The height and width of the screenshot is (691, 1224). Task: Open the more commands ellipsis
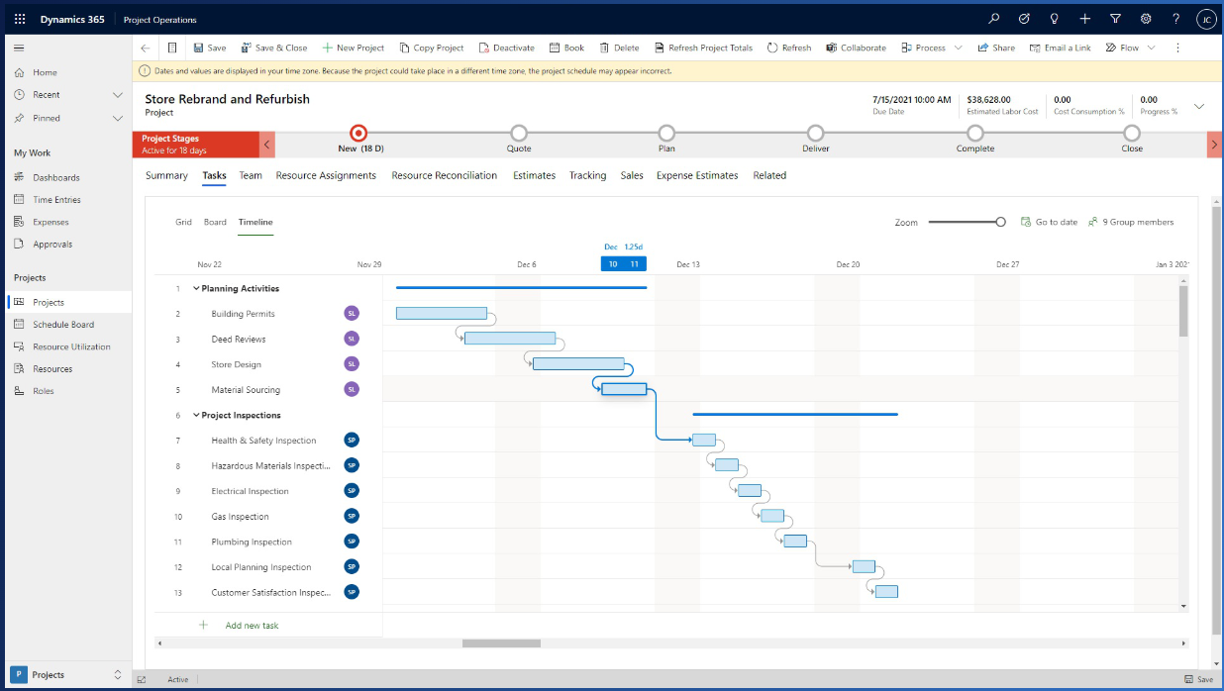tap(1177, 48)
